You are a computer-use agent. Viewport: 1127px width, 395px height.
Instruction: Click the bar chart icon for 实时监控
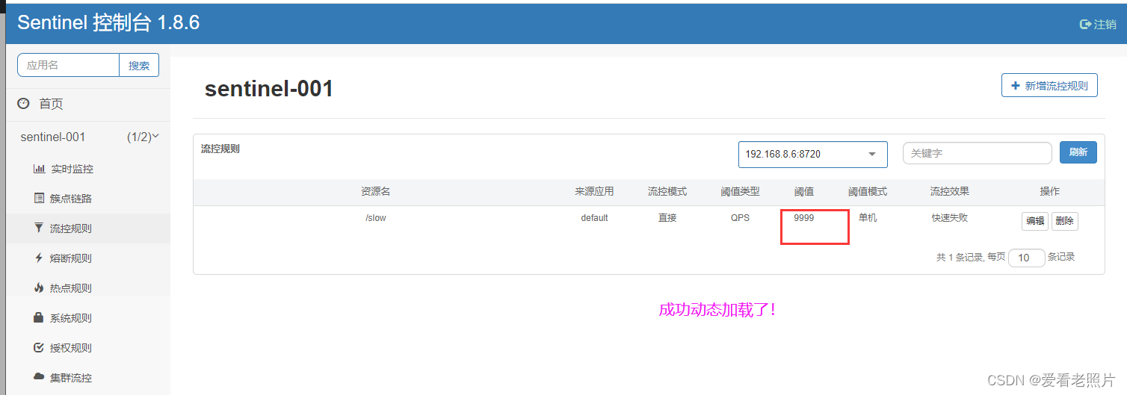click(39, 169)
